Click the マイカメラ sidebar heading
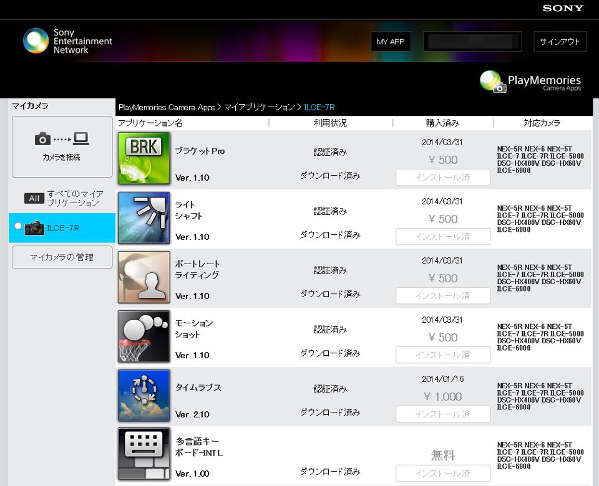 tap(30, 106)
